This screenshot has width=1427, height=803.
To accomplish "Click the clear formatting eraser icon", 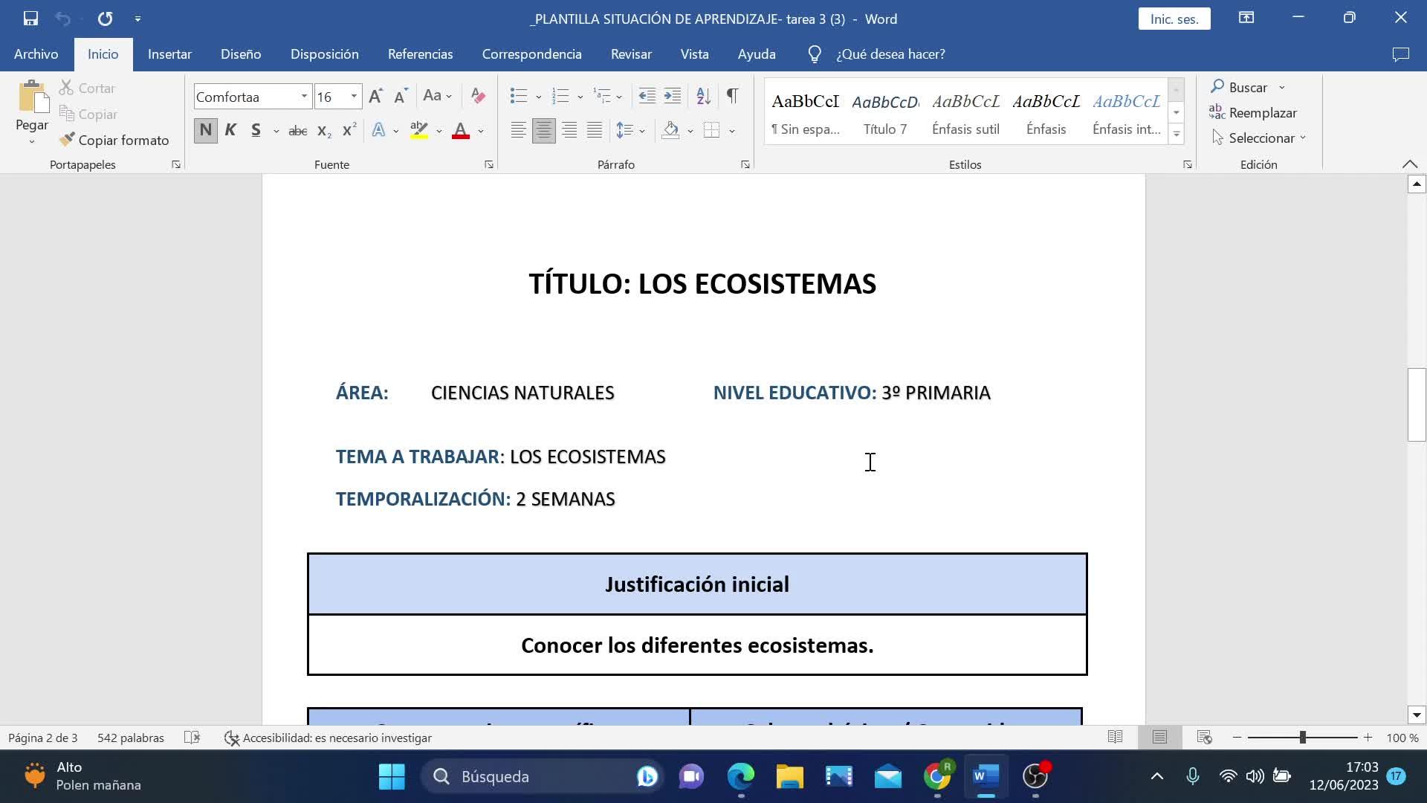I will [478, 96].
